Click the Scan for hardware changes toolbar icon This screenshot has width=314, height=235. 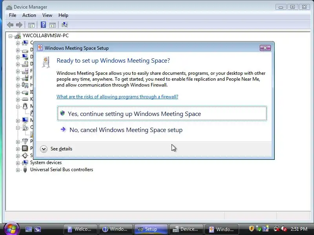tap(64, 25)
